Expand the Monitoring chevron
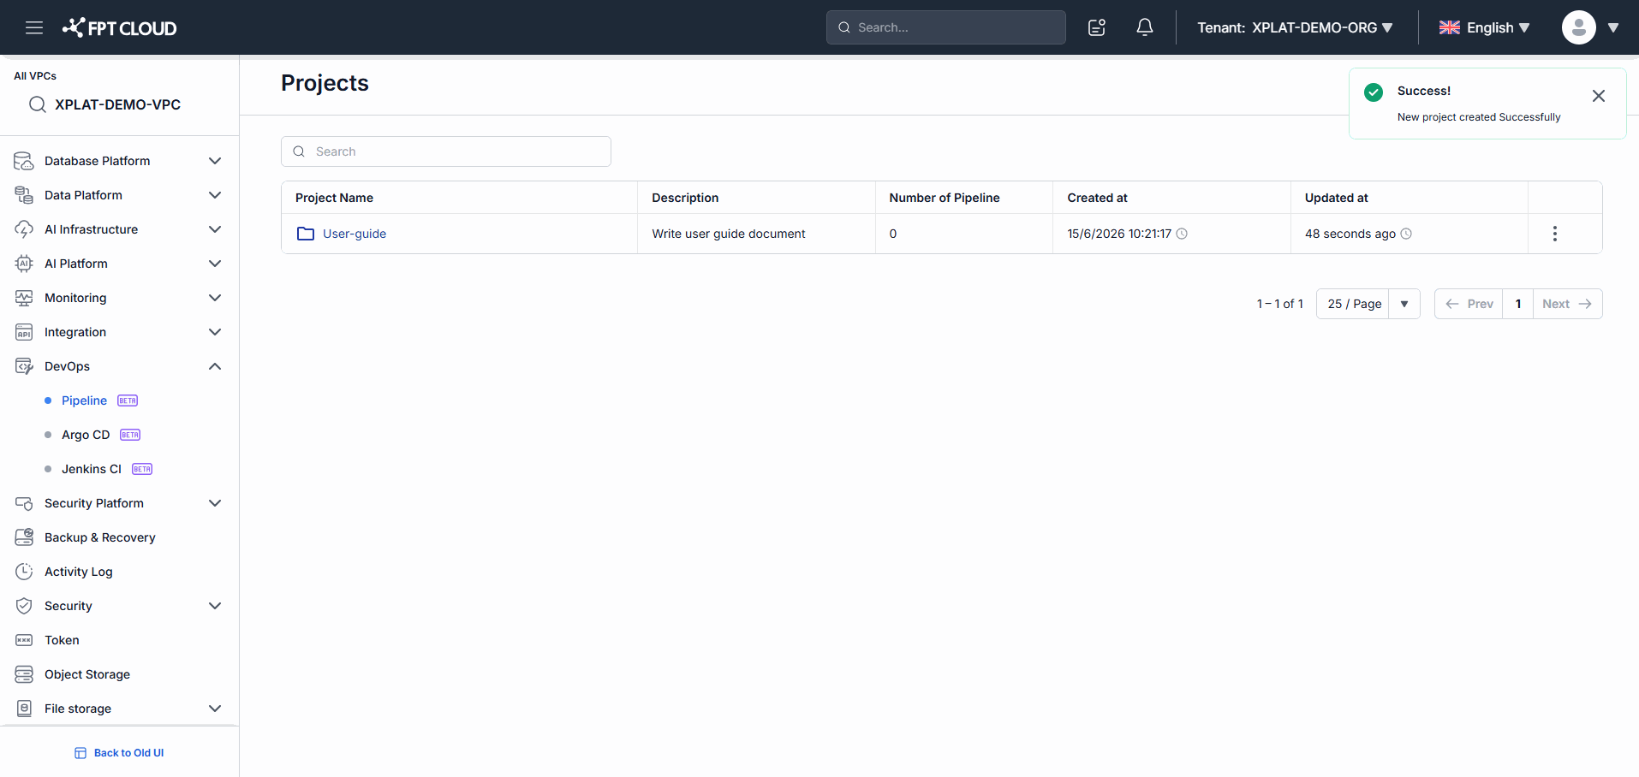The height and width of the screenshot is (777, 1639). 215,298
